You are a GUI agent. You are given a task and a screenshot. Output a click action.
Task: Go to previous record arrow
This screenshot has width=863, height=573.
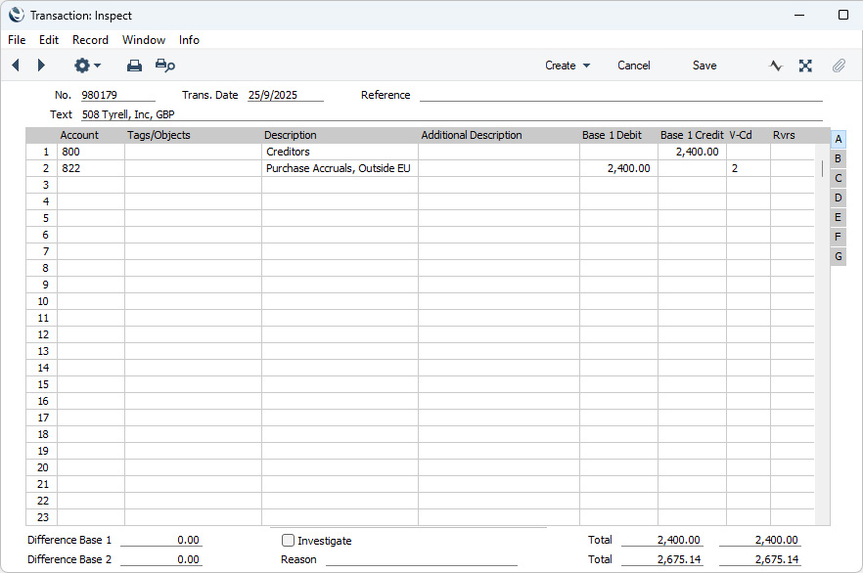coord(16,66)
